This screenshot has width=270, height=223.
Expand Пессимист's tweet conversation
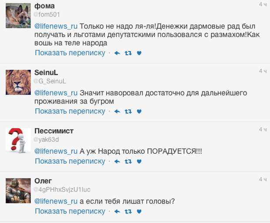70,162
